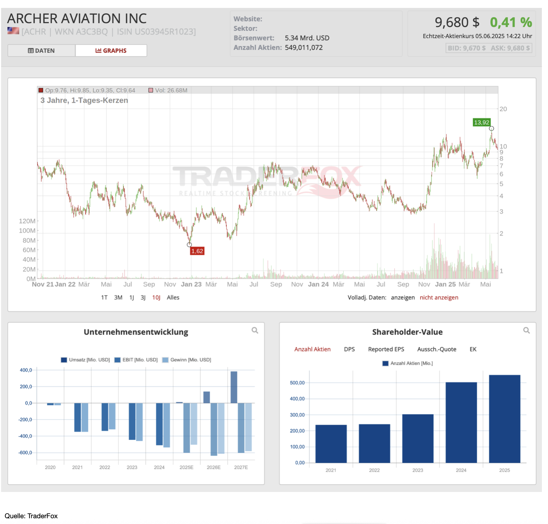The width and height of the screenshot is (548, 524).
Task: Select the 1J chart range
Action: (132, 298)
